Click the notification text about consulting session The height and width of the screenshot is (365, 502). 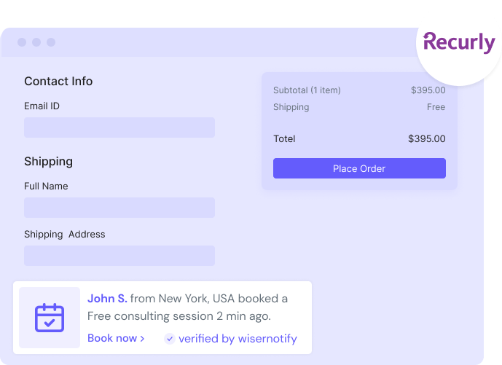(x=187, y=307)
